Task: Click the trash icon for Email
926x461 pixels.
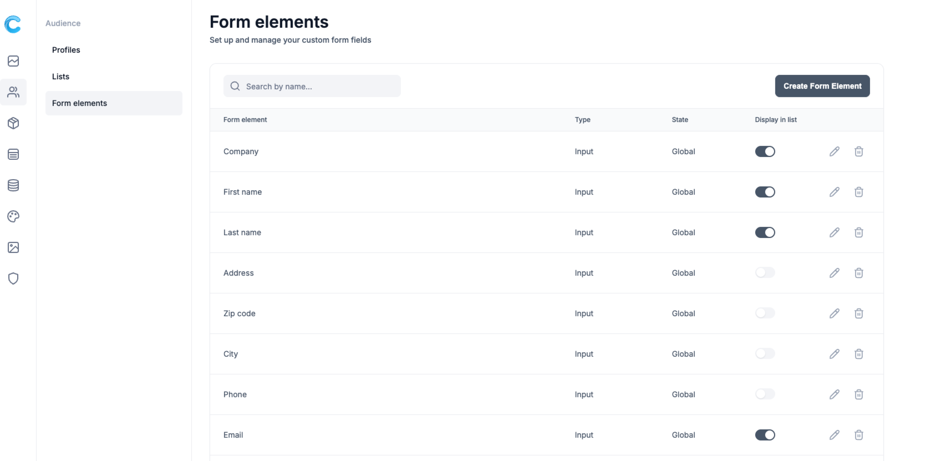Action: click(x=859, y=435)
